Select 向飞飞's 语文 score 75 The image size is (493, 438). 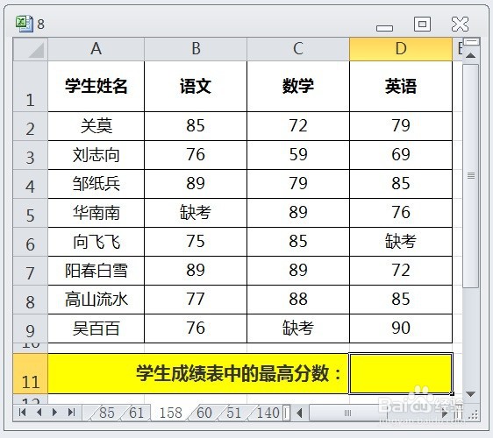[196, 242]
